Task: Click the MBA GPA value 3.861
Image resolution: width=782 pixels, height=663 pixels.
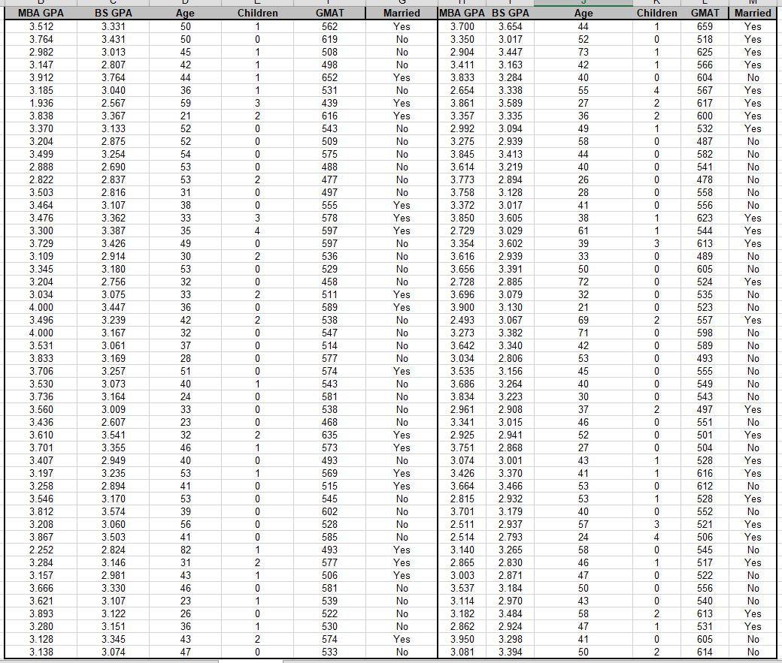Action: (462, 103)
